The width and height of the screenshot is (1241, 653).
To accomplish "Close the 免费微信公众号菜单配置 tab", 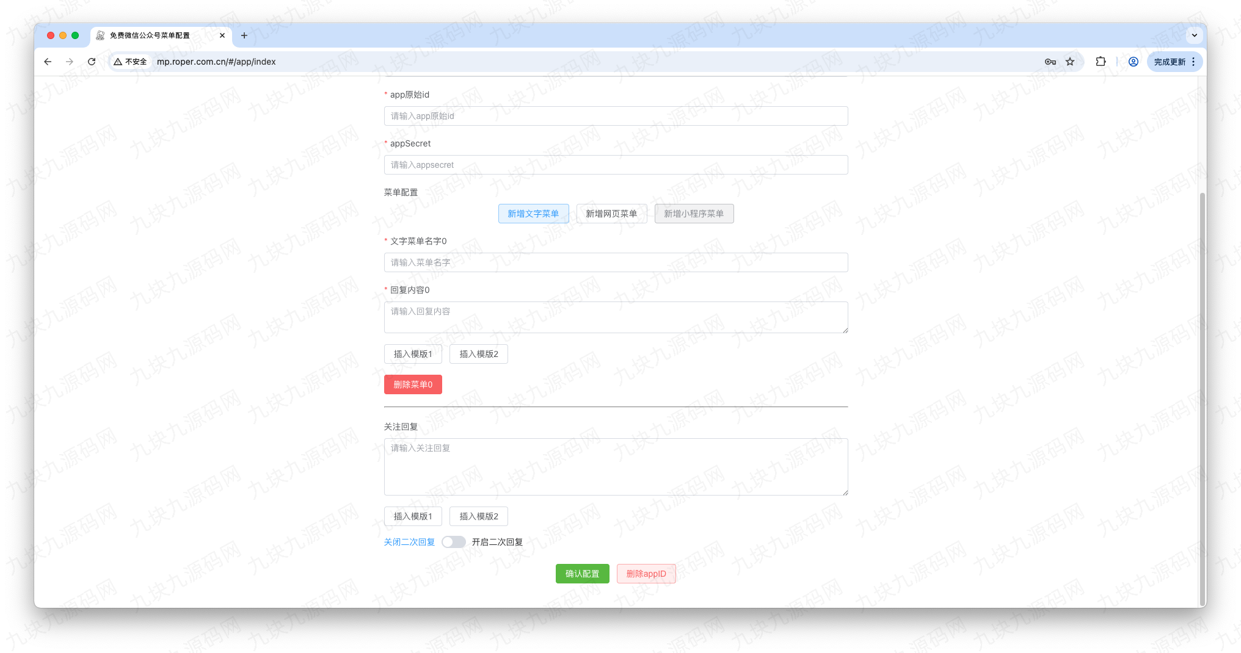I will tap(222, 35).
